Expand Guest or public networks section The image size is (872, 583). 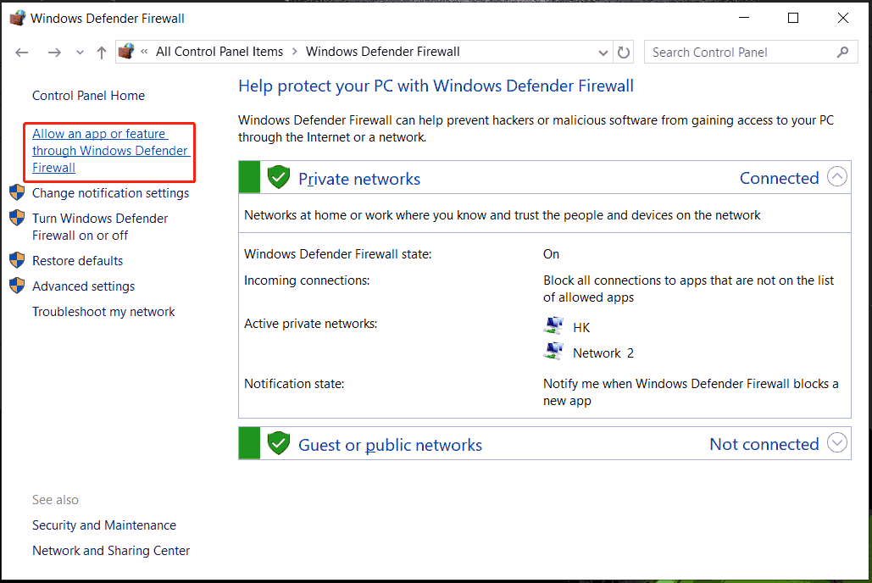pos(837,443)
